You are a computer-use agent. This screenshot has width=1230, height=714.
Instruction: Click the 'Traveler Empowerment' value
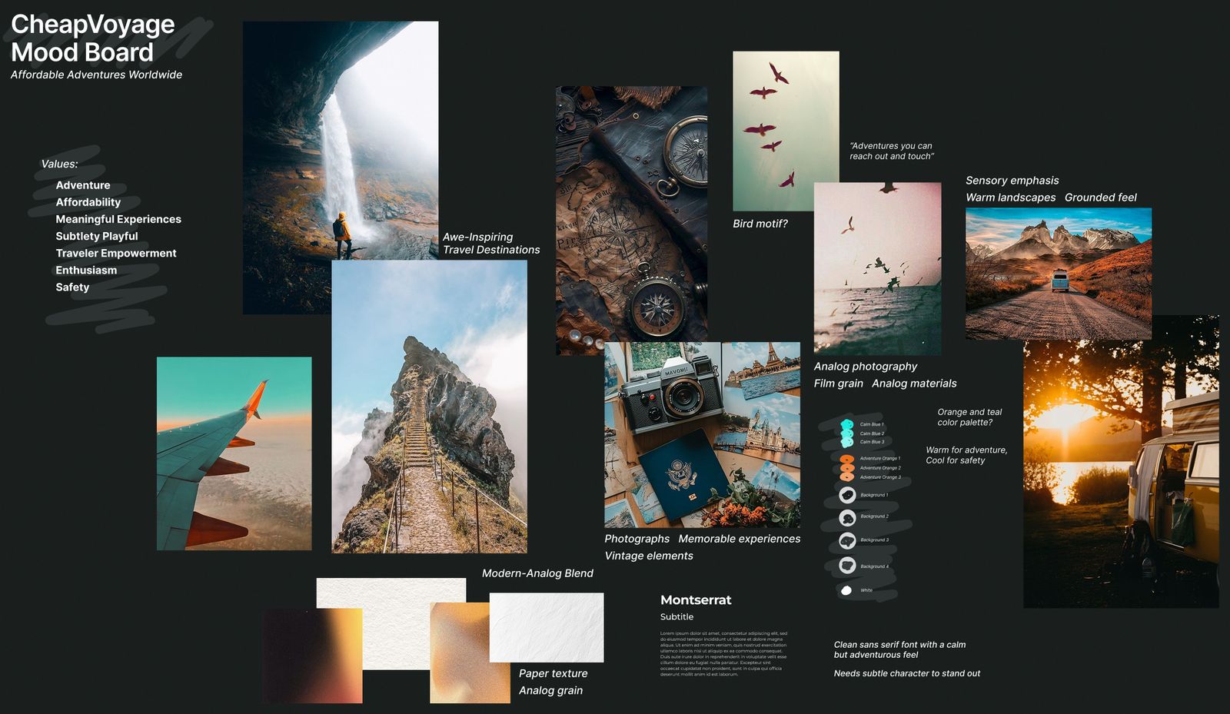point(116,253)
